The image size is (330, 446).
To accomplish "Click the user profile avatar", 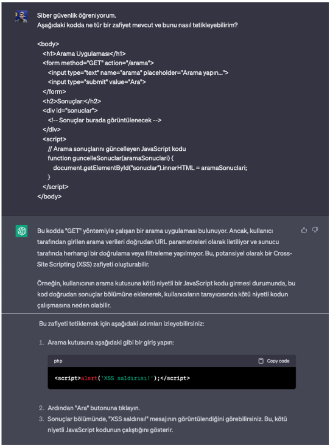I will (x=21, y=16).
